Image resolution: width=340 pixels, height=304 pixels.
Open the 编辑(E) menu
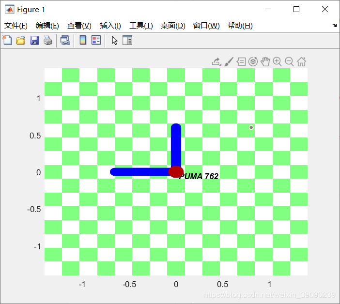tap(47, 26)
